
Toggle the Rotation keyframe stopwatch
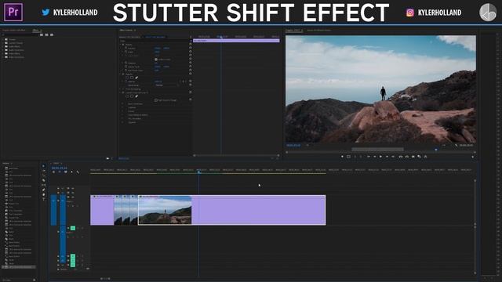click(x=125, y=63)
